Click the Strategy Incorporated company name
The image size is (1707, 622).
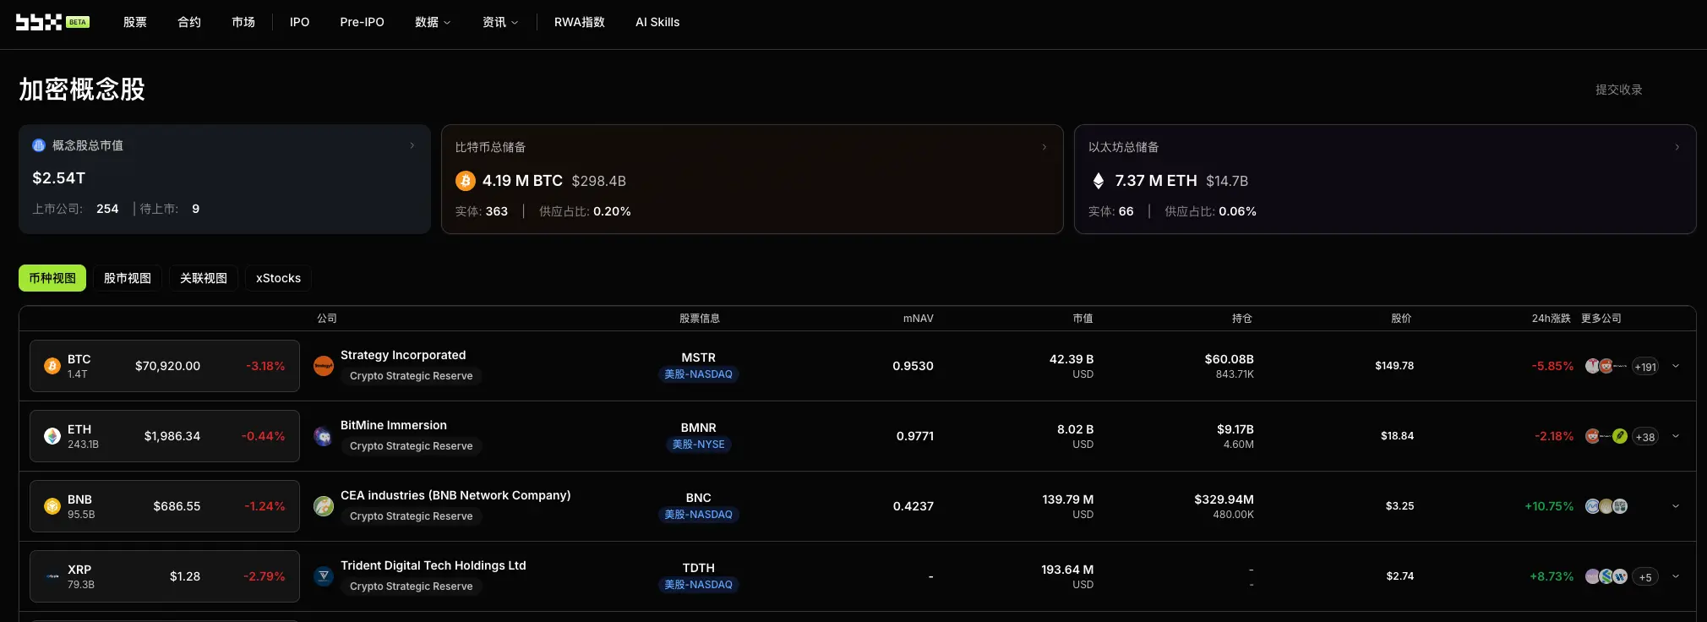pyautogui.click(x=403, y=355)
